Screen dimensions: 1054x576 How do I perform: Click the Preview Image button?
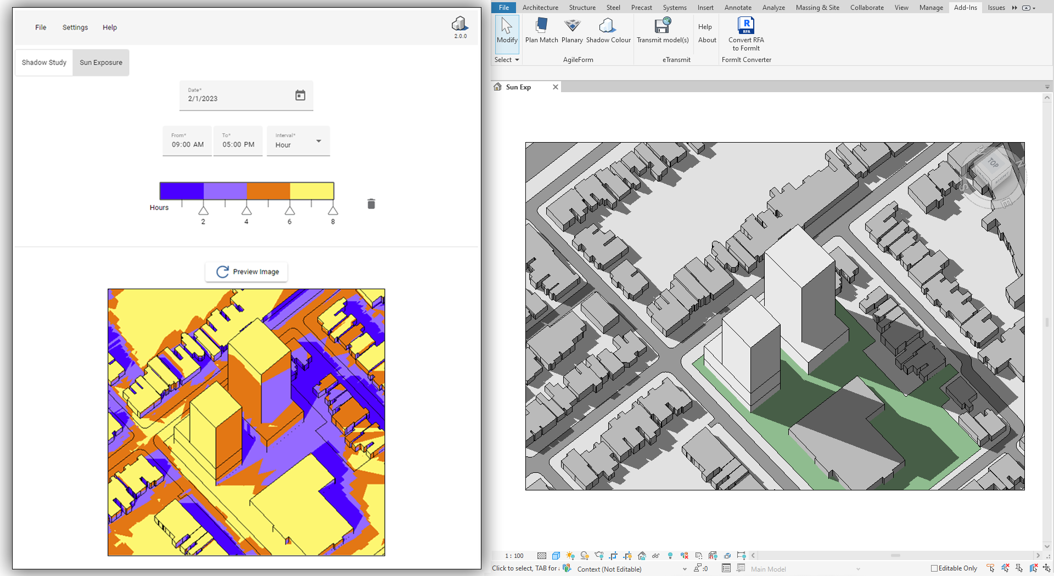click(x=246, y=272)
